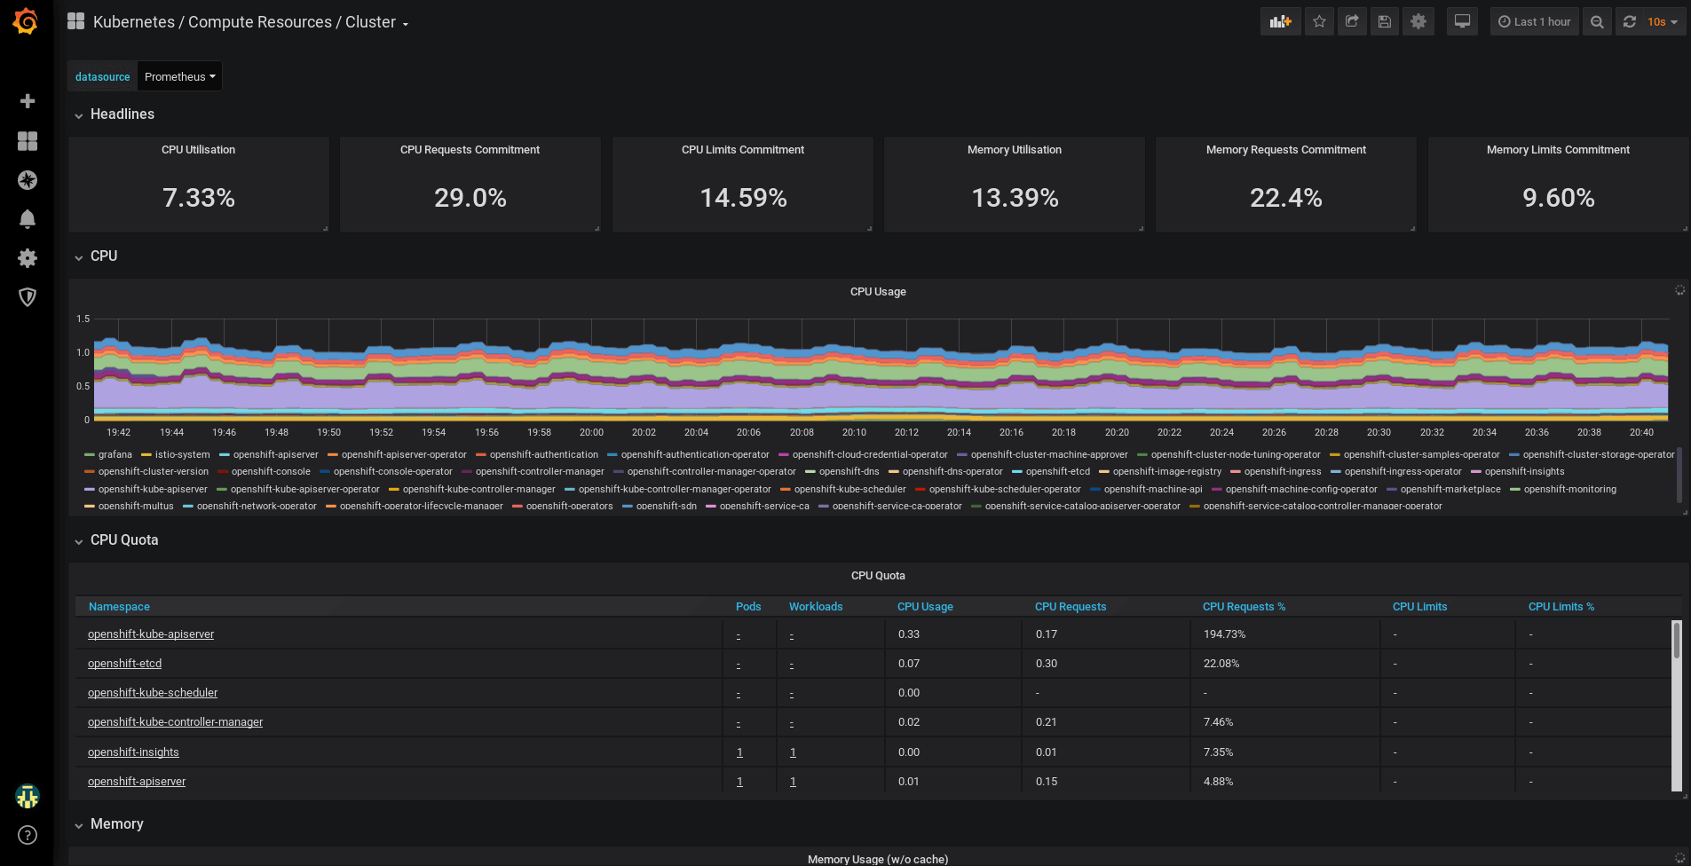This screenshot has height=866, width=1691.
Task: Click the Add panel toolbar icon
Action: pos(1280,22)
